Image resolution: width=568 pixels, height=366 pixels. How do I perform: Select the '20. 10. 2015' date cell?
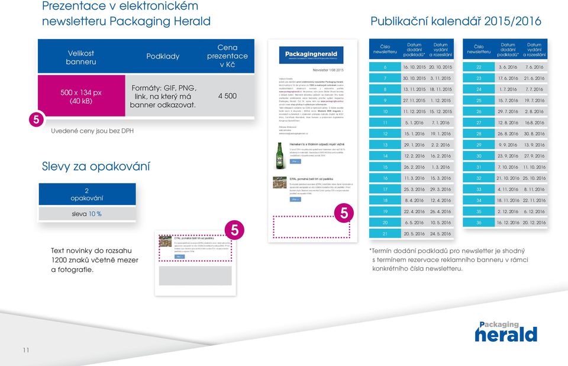click(x=440, y=67)
